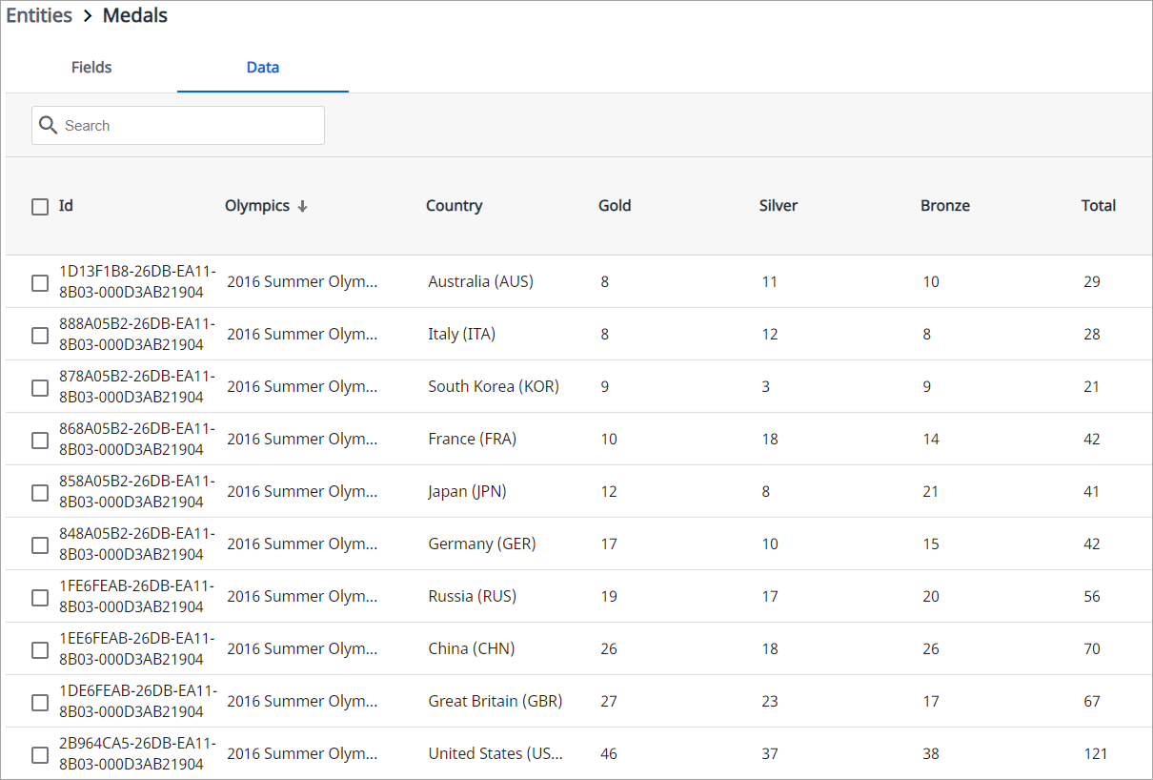This screenshot has height=780, width=1153.
Task: Toggle the select-all checkbox in header
Action: [40, 207]
